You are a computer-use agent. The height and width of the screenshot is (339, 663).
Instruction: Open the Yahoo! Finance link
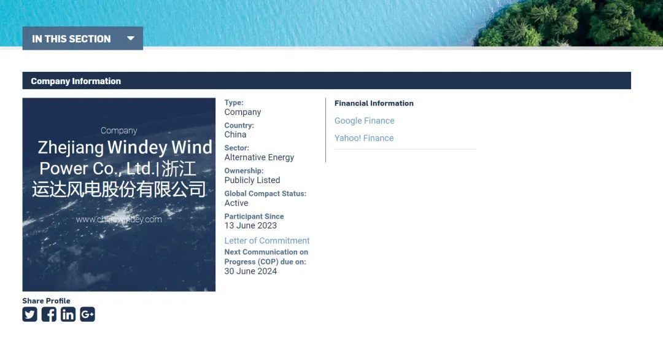pos(363,138)
